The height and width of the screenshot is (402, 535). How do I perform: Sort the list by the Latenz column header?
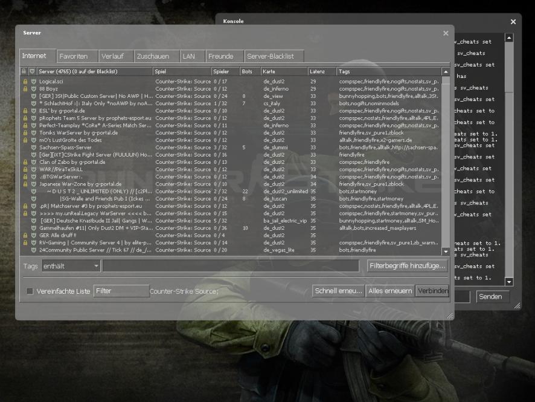pyautogui.click(x=322, y=71)
